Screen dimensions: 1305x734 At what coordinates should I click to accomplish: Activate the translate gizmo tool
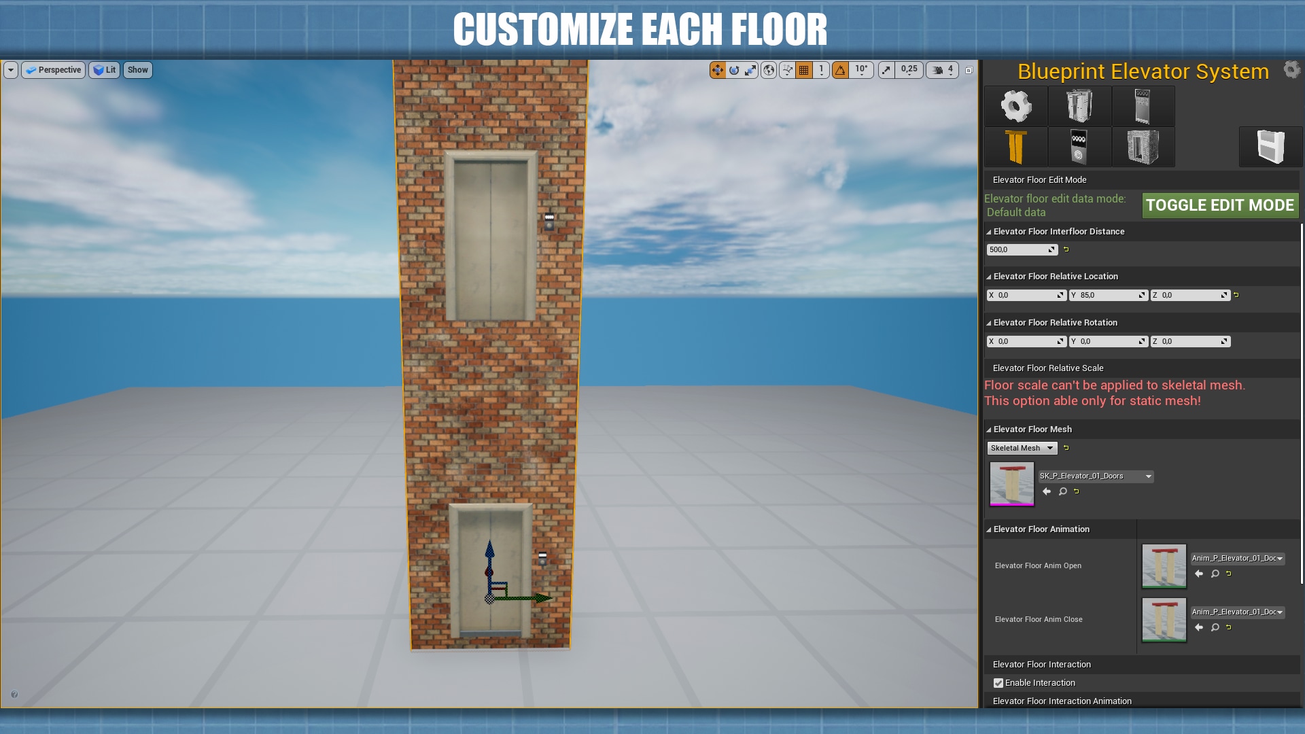718,70
